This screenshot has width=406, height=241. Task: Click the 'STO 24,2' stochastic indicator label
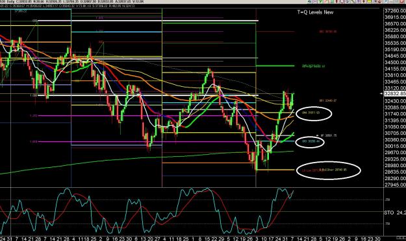coord(395,213)
